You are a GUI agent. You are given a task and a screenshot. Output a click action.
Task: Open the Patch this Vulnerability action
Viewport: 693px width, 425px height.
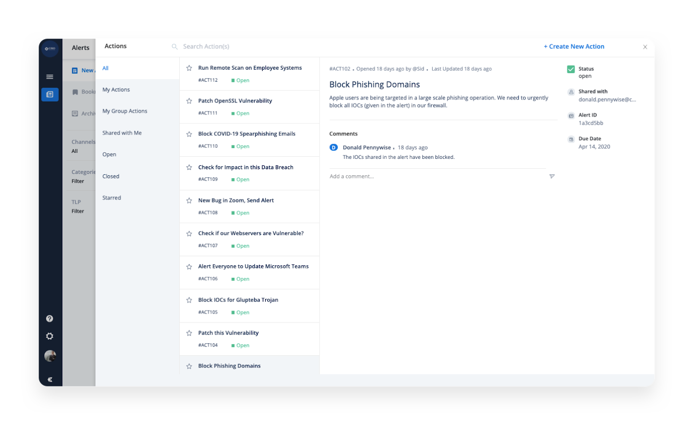(x=228, y=333)
